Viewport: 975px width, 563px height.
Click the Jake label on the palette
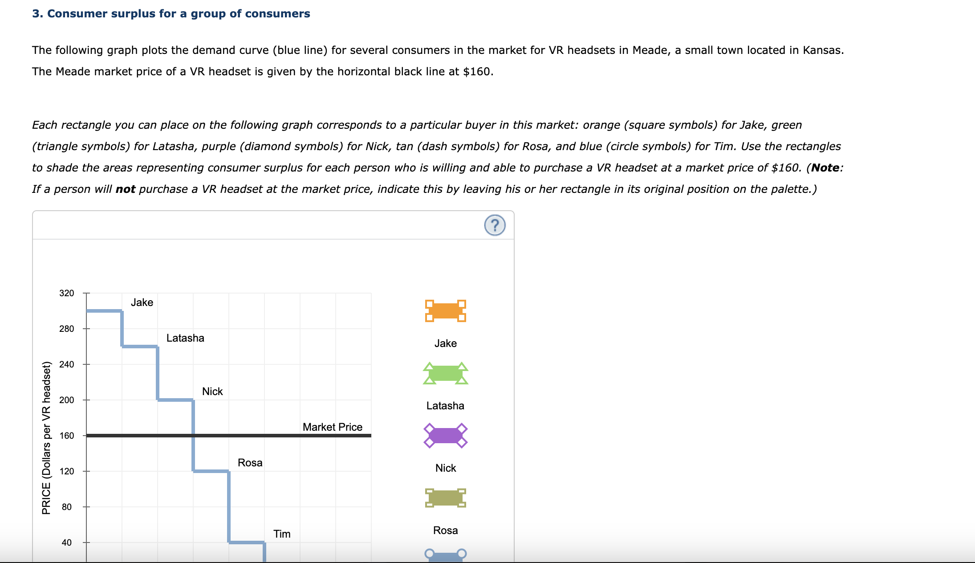click(445, 343)
